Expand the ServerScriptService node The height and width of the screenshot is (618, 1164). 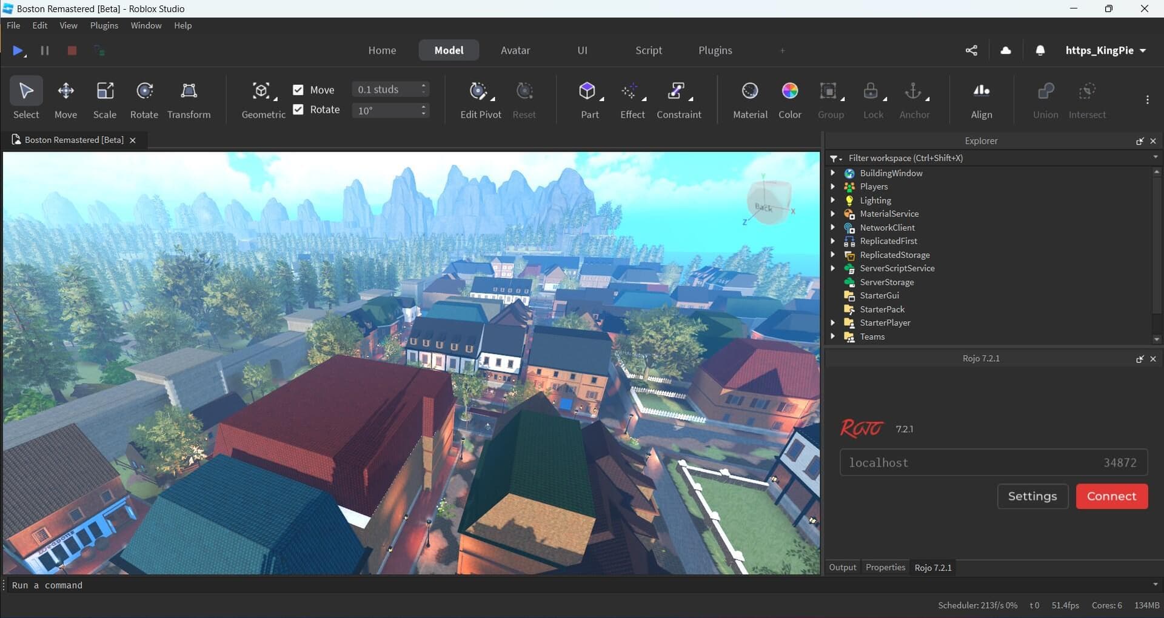[x=833, y=268]
